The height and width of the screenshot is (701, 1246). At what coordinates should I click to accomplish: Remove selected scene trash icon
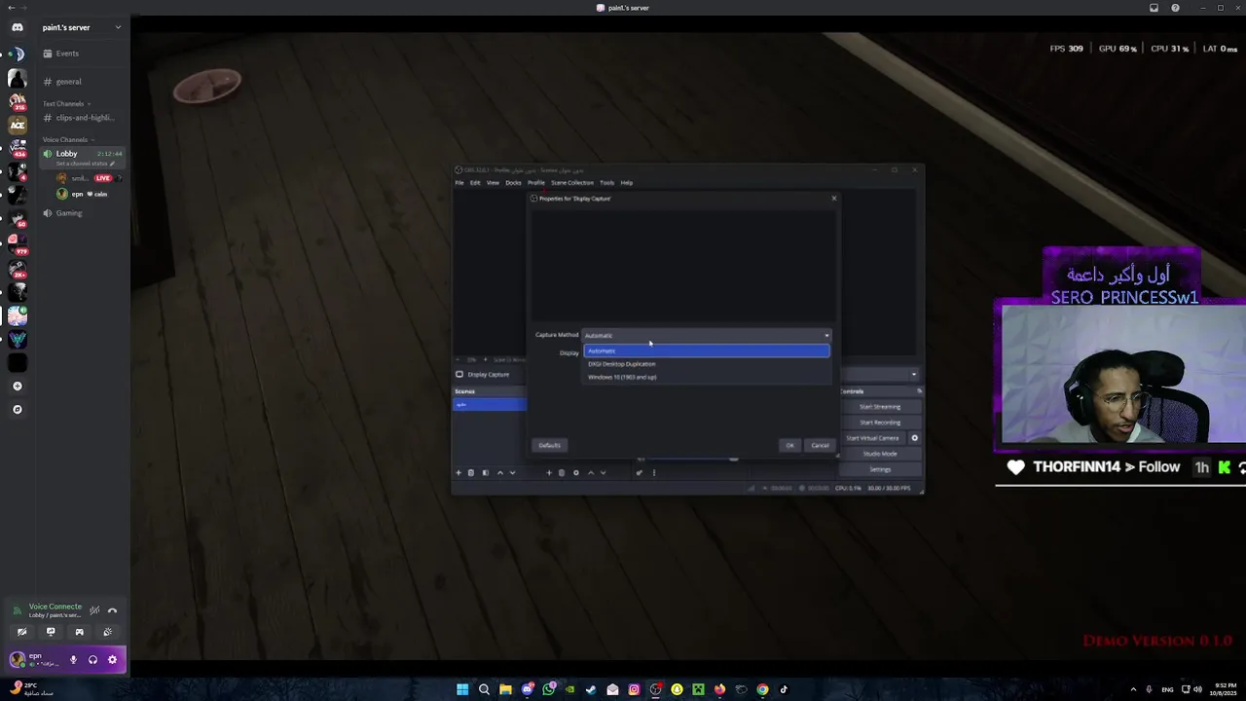coord(471,473)
